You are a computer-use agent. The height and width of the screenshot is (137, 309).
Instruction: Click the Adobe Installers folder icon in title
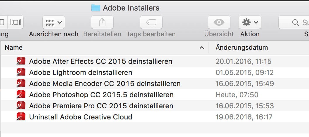96,8
